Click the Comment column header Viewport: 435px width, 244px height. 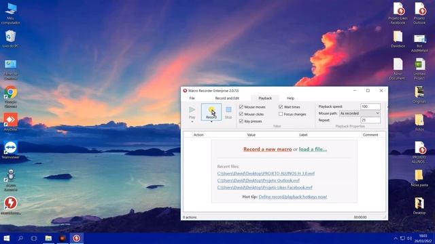[370, 135]
